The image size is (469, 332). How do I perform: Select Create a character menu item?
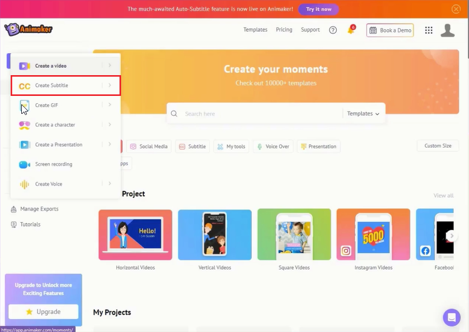66,125
